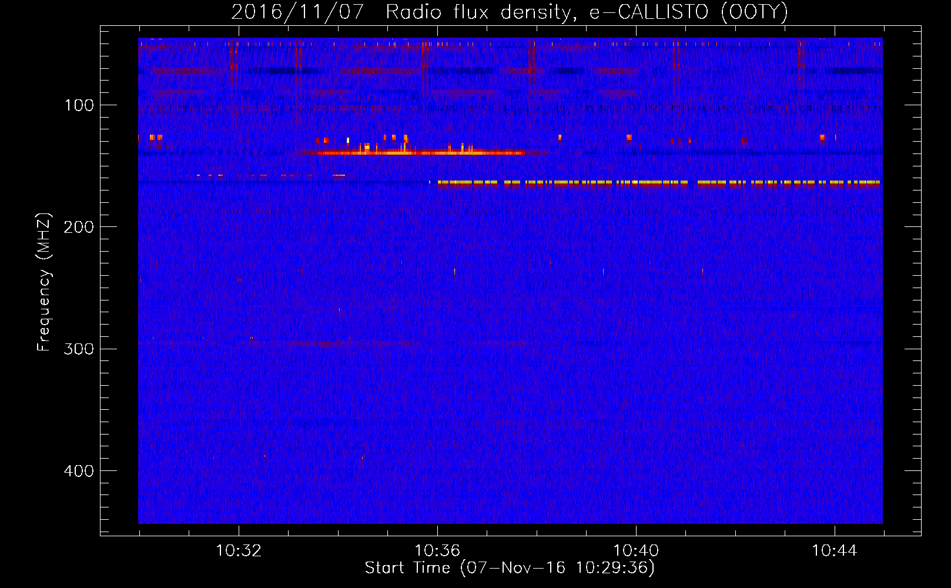Click the 300 frequency tick label
This screenshot has width=951, height=588.
coord(79,349)
